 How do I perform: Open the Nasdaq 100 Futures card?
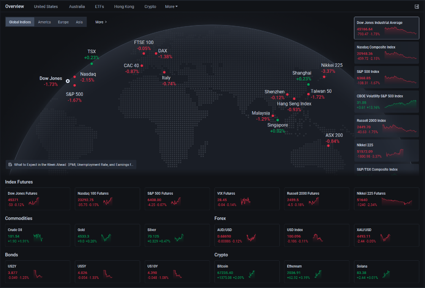107,199
